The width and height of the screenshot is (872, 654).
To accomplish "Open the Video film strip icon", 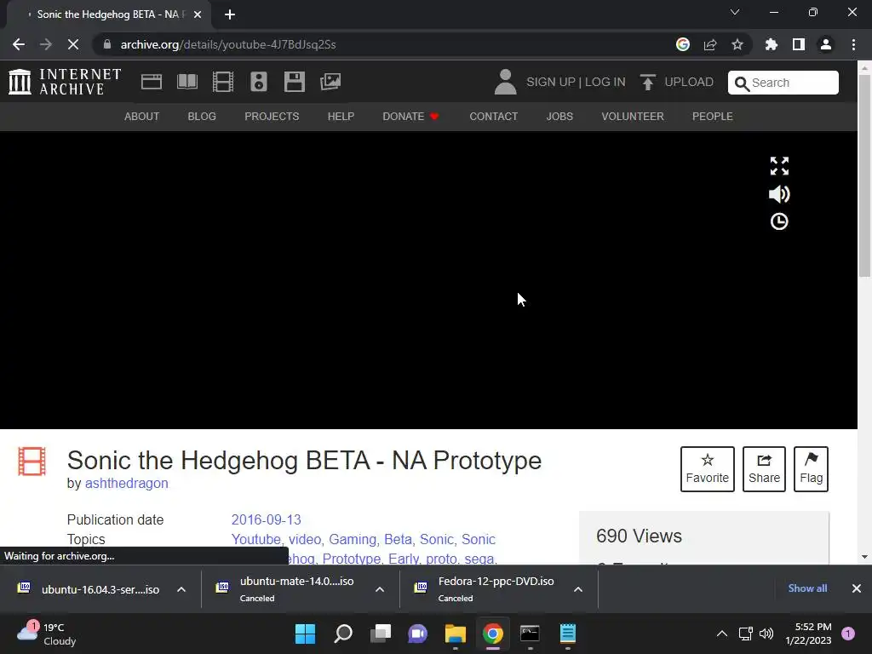I will click(223, 82).
